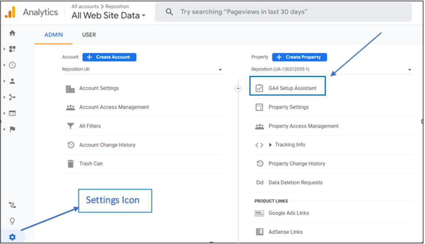425x244 pixels.
Task: Click the All Filters funnel icon
Action: point(70,126)
